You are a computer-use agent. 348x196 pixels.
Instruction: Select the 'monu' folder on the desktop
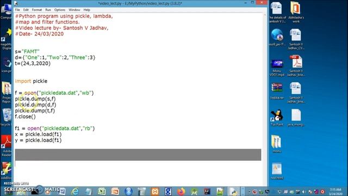(x=277, y=144)
